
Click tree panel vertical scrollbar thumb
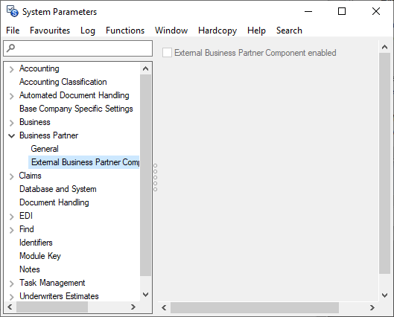click(145, 175)
